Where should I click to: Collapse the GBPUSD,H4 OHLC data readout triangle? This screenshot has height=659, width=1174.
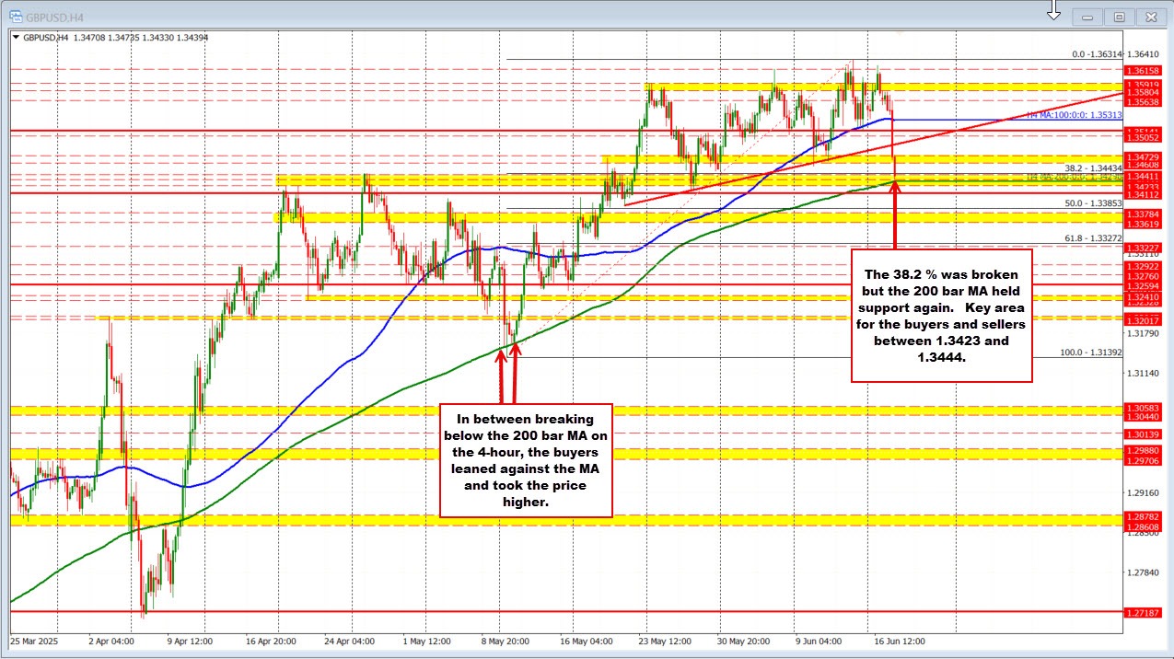point(15,37)
